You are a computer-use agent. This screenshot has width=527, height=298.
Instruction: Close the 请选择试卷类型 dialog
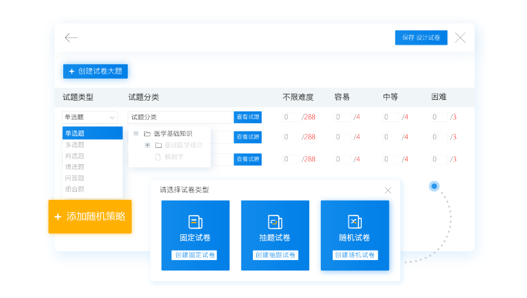388,190
